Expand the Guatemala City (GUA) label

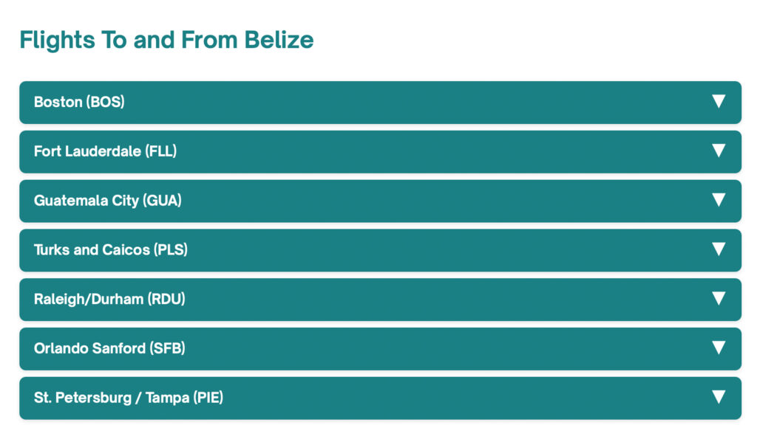coord(108,201)
